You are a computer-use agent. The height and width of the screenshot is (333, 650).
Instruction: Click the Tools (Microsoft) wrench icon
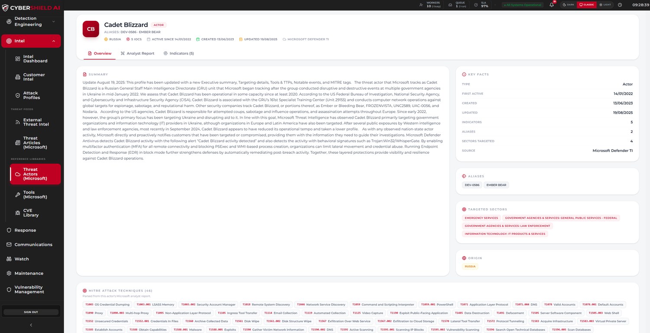18,194
